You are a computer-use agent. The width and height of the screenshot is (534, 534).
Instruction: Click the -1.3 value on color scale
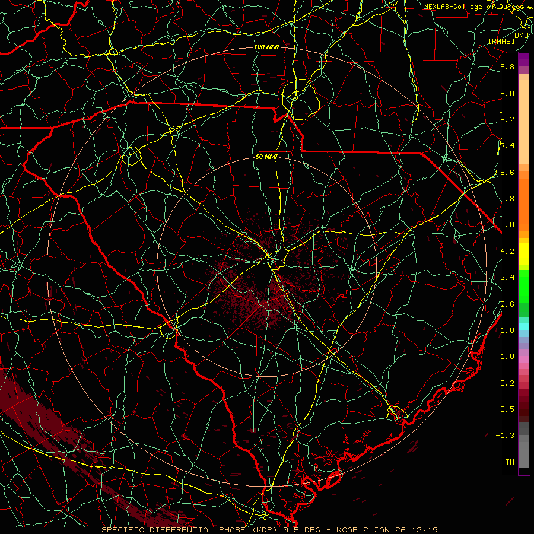[x=505, y=436]
